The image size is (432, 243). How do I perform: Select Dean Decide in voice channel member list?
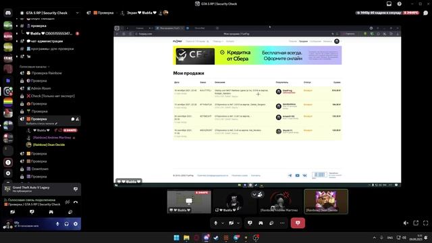(53, 144)
